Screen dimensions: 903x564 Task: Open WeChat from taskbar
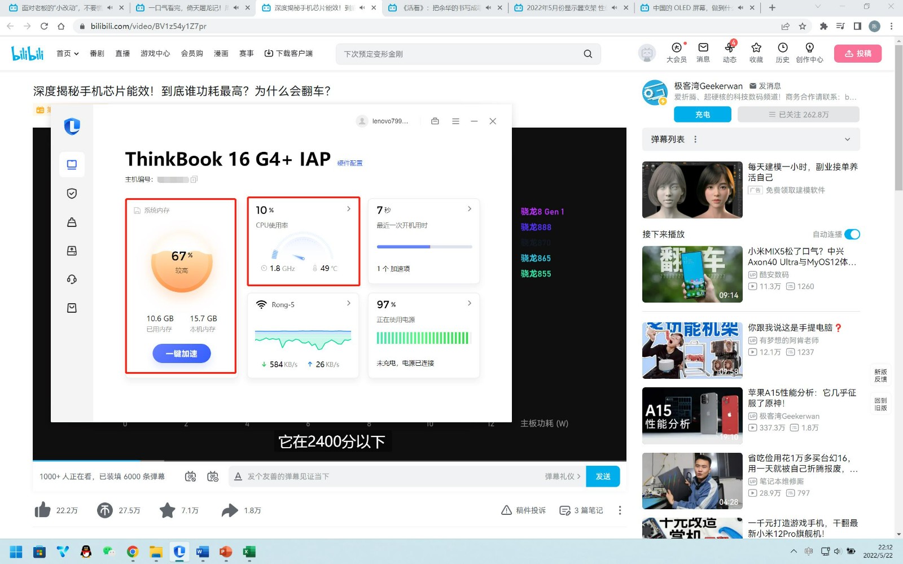click(x=109, y=552)
